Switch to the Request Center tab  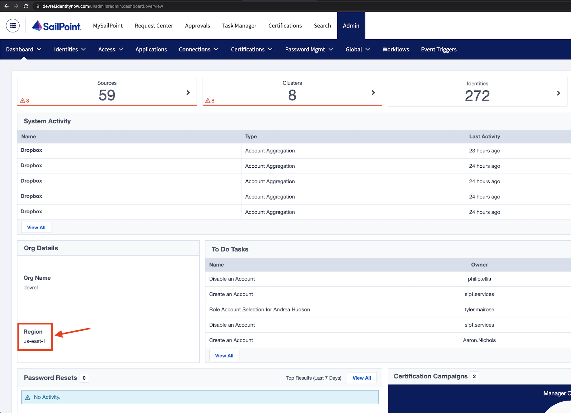click(154, 26)
